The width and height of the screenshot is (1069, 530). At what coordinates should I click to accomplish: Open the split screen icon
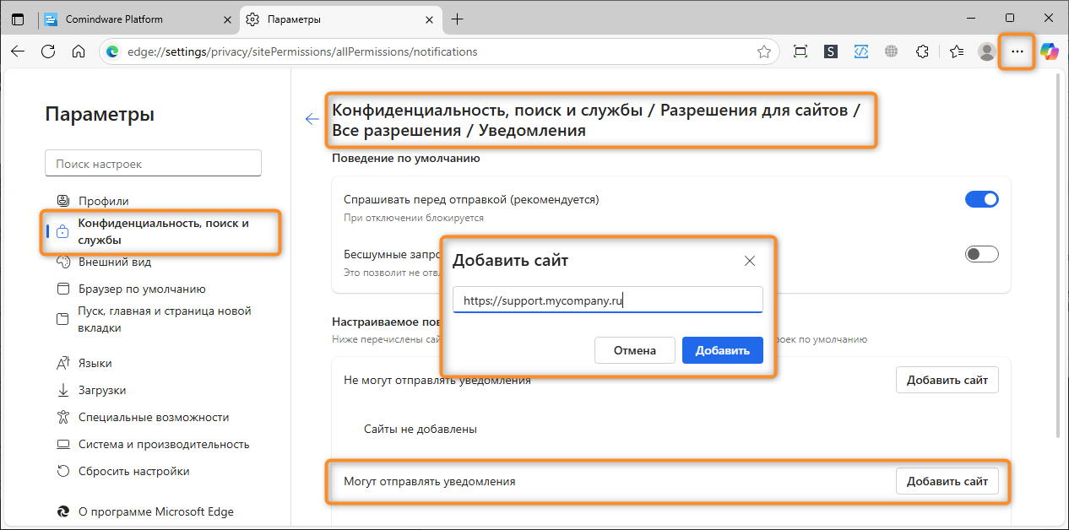(800, 51)
